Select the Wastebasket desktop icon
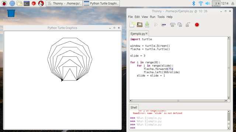The height and width of the screenshot is (132, 236). point(11,15)
